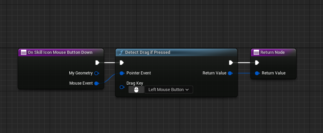Click the On Skill Icon Mouse Button Down node title
This screenshot has width=323, height=133.
[x=60, y=52]
